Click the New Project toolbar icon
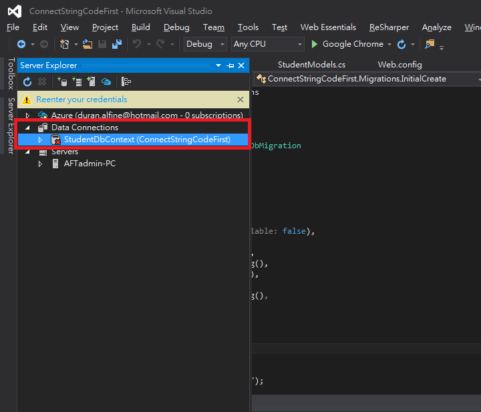The width and height of the screenshot is (481, 412). coord(64,45)
